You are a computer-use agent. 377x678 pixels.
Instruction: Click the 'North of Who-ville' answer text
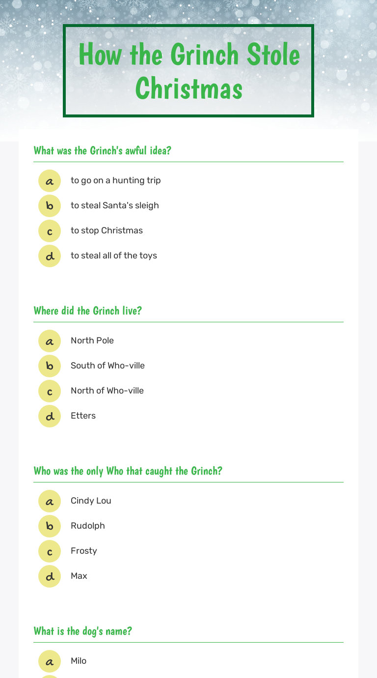tap(107, 391)
